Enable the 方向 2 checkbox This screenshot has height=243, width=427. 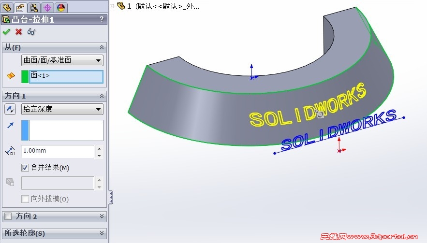(x=8, y=216)
